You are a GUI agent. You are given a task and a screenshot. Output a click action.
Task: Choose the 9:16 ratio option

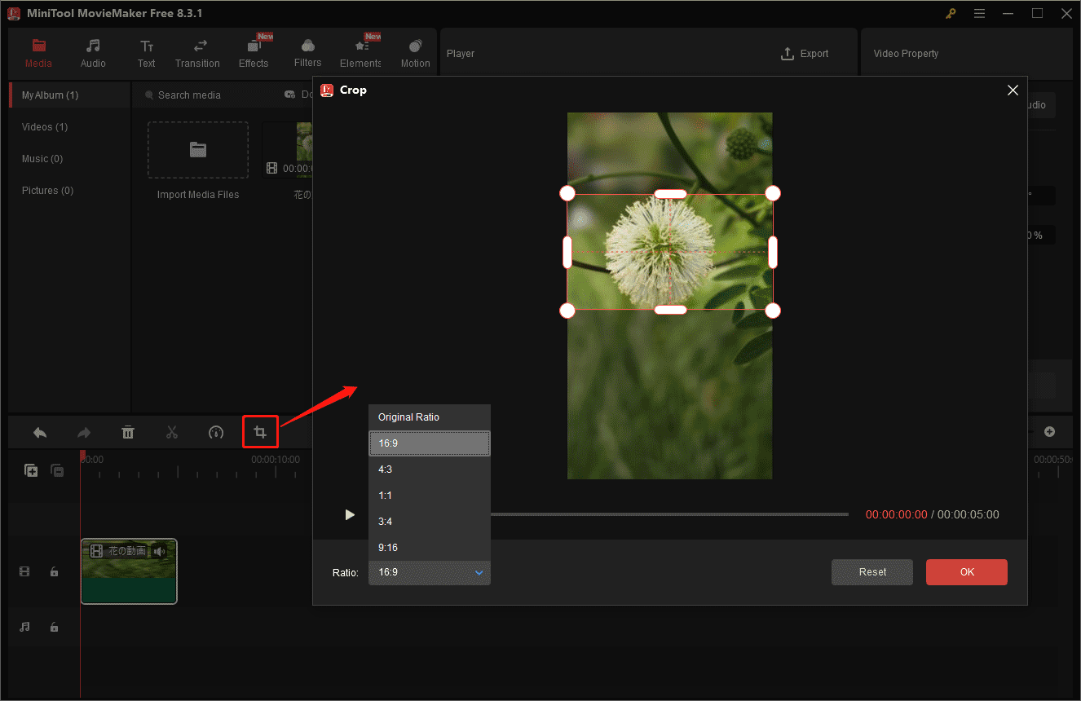point(430,548)
